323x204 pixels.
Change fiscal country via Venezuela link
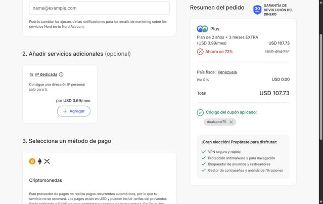pyautogui.click(x=227, y=72)
